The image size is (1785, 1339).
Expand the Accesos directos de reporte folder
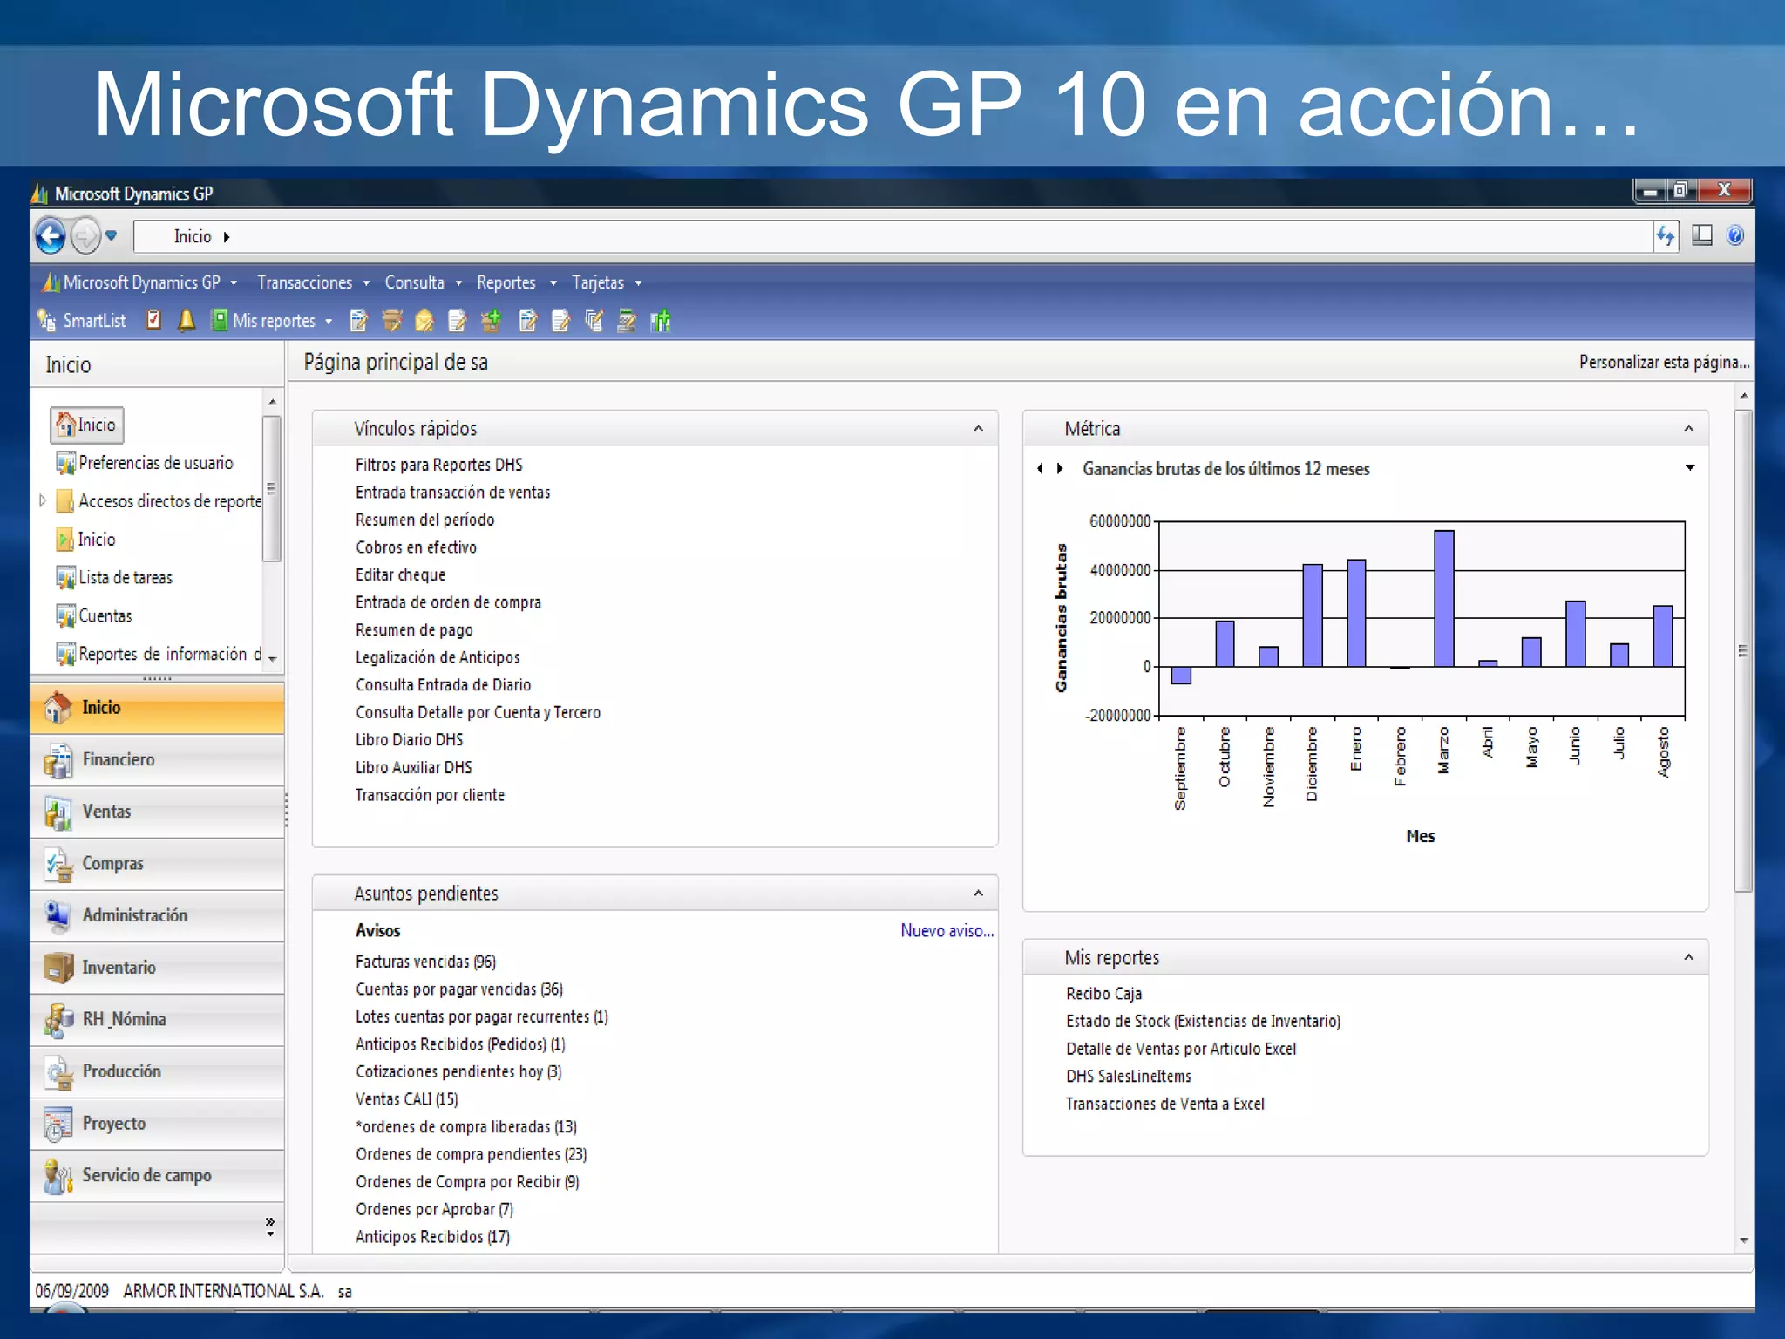[x=42, y=500]
